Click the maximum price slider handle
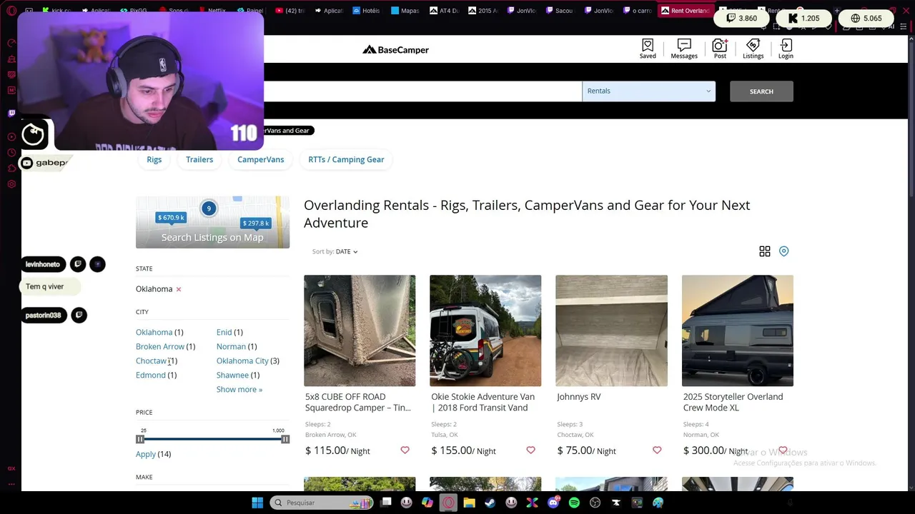 coord(285,439)
